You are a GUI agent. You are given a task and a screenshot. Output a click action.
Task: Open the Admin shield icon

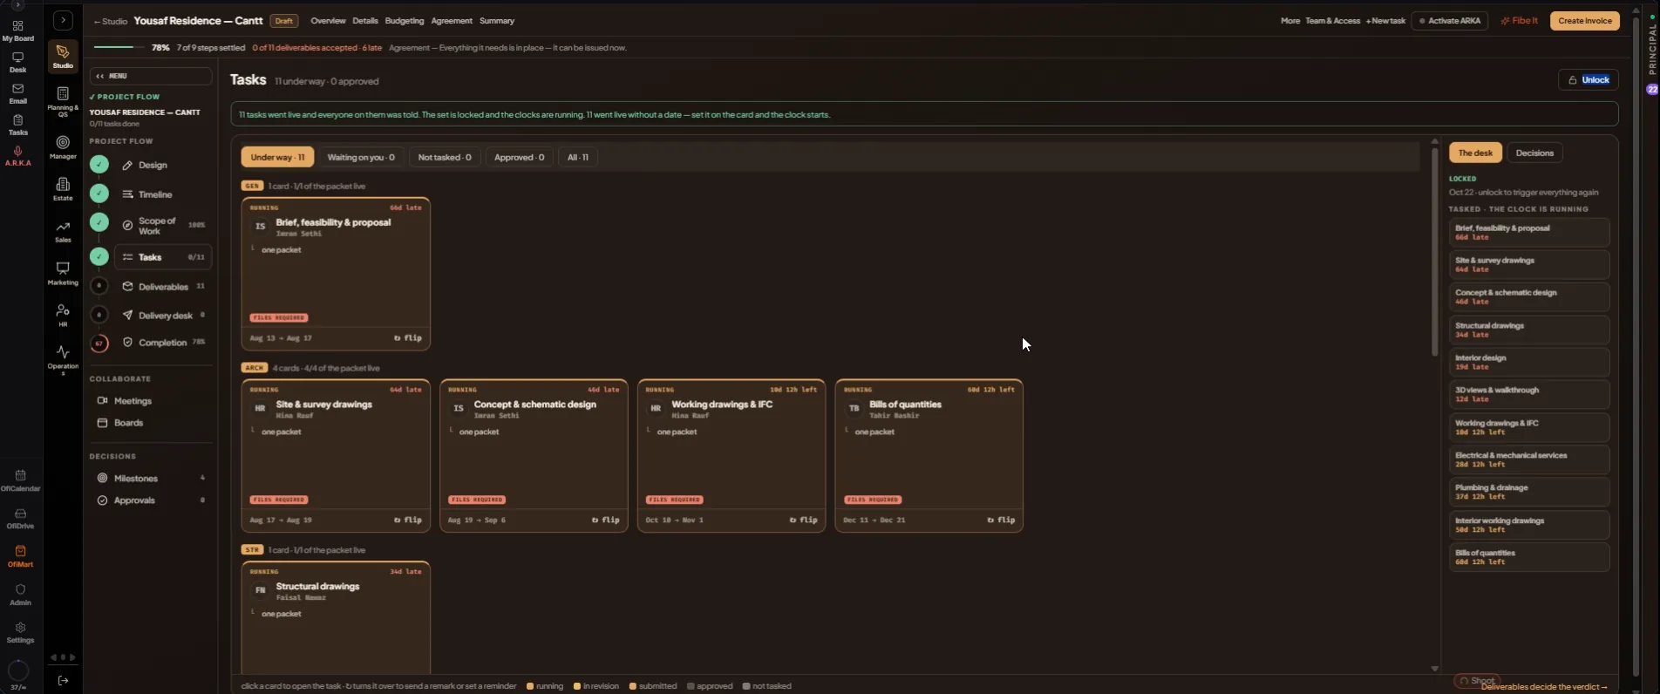pos(20,589)
